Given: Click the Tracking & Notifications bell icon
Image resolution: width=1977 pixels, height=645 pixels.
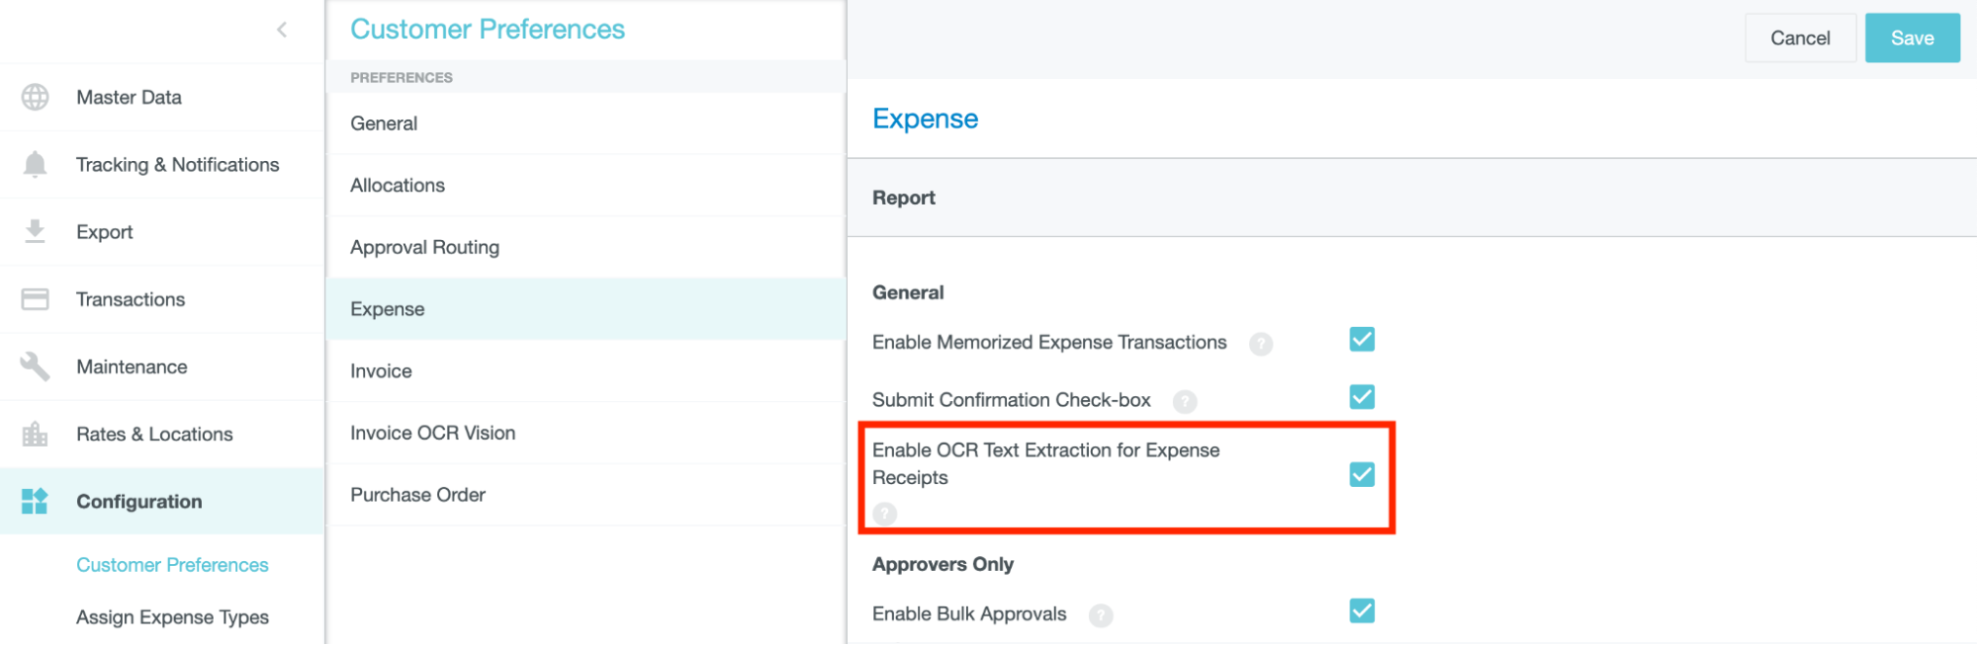Looking at the screenshot, I should pos(36,164).
